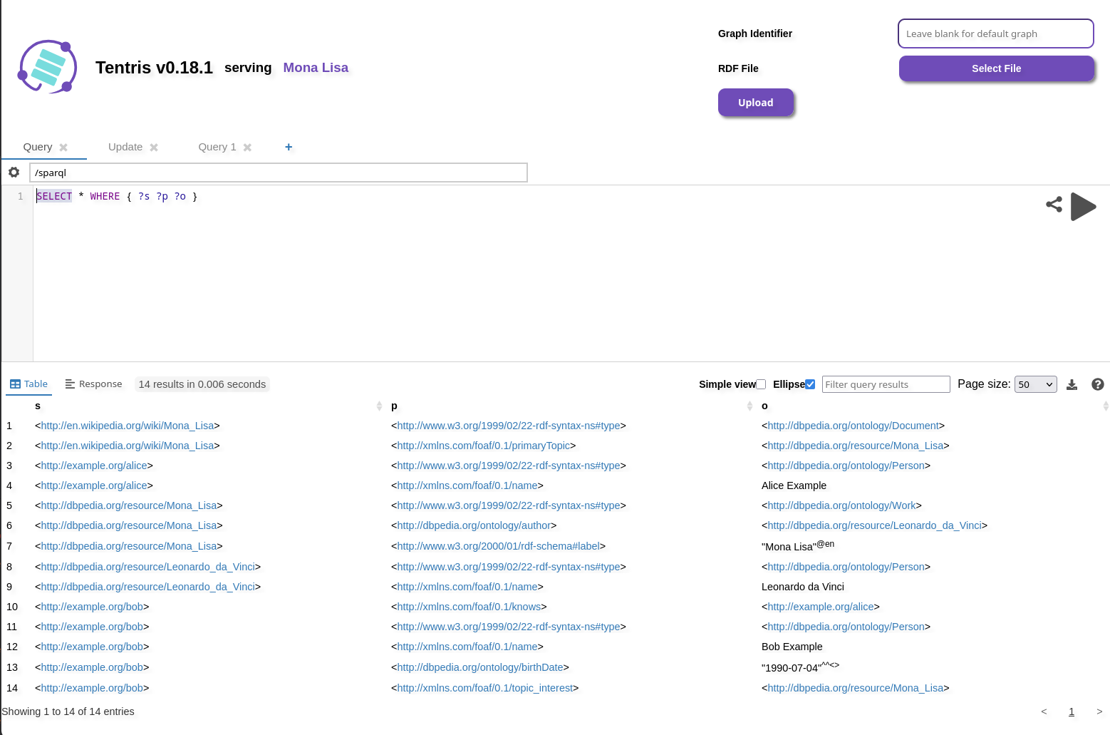Screen dimensions: 1110x735
Task: Click the Upload button
Action: coord(756,103)
